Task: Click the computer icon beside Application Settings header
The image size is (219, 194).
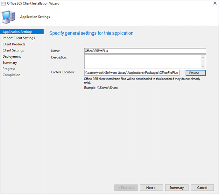Action: pos(8,17)
